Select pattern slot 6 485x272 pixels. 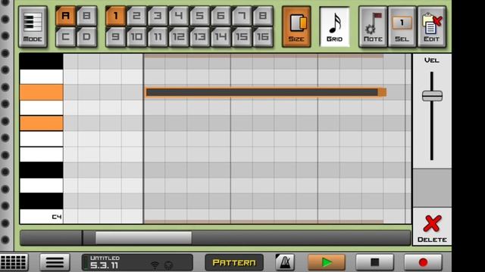pos(221,16)
